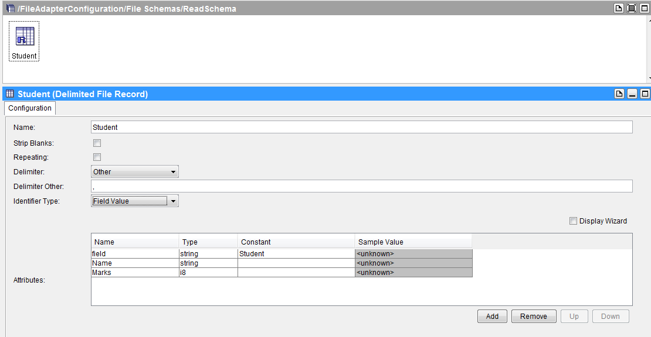Screen dimensions: 651x337
Task: Click Sample Value cell of field row
Action: point(413,254)
